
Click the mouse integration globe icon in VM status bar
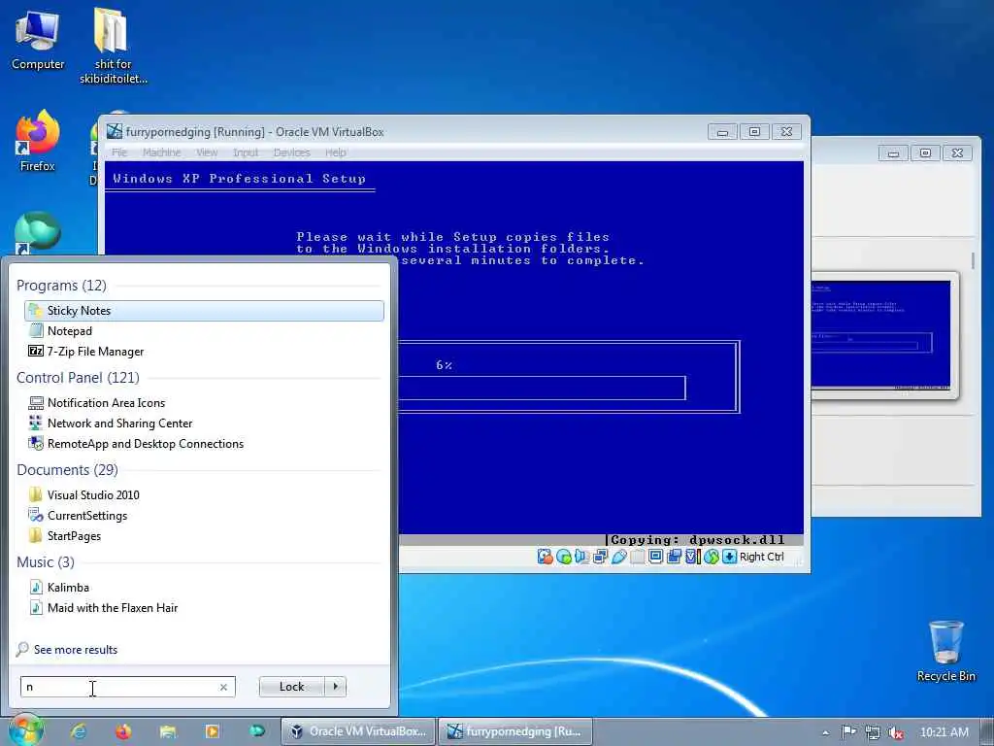tap(712, 557)
